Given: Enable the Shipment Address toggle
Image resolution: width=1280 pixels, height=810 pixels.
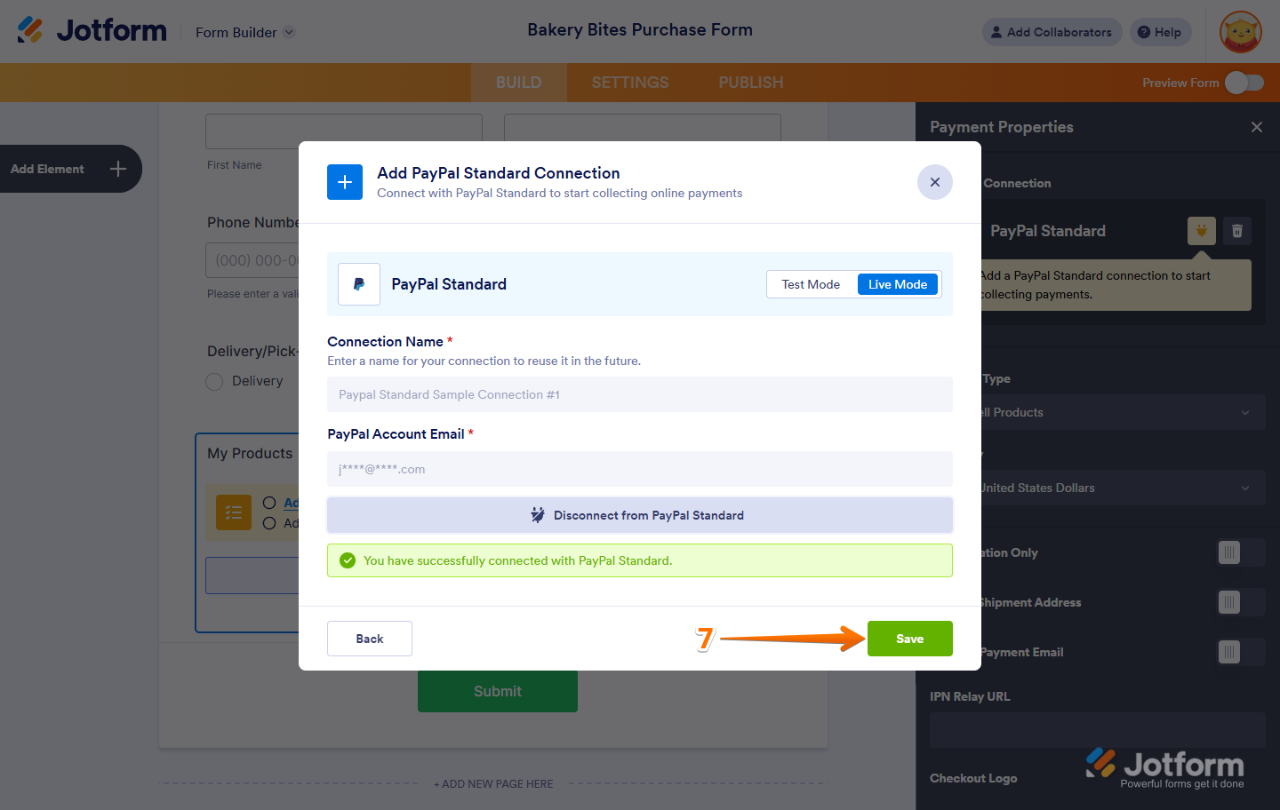Looking at the screenshot, I should pyautogui.click(x=1241, y=602).
